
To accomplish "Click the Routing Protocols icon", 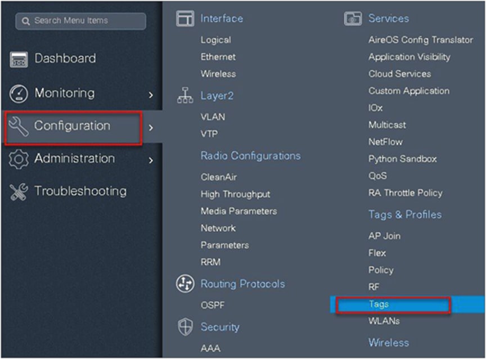I will (186, 284).
